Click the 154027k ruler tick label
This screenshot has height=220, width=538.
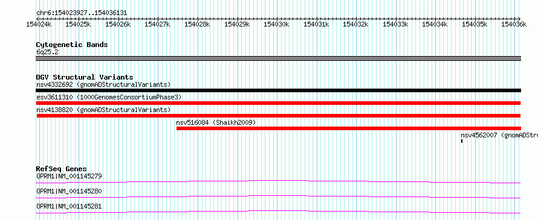pos(157,24)
